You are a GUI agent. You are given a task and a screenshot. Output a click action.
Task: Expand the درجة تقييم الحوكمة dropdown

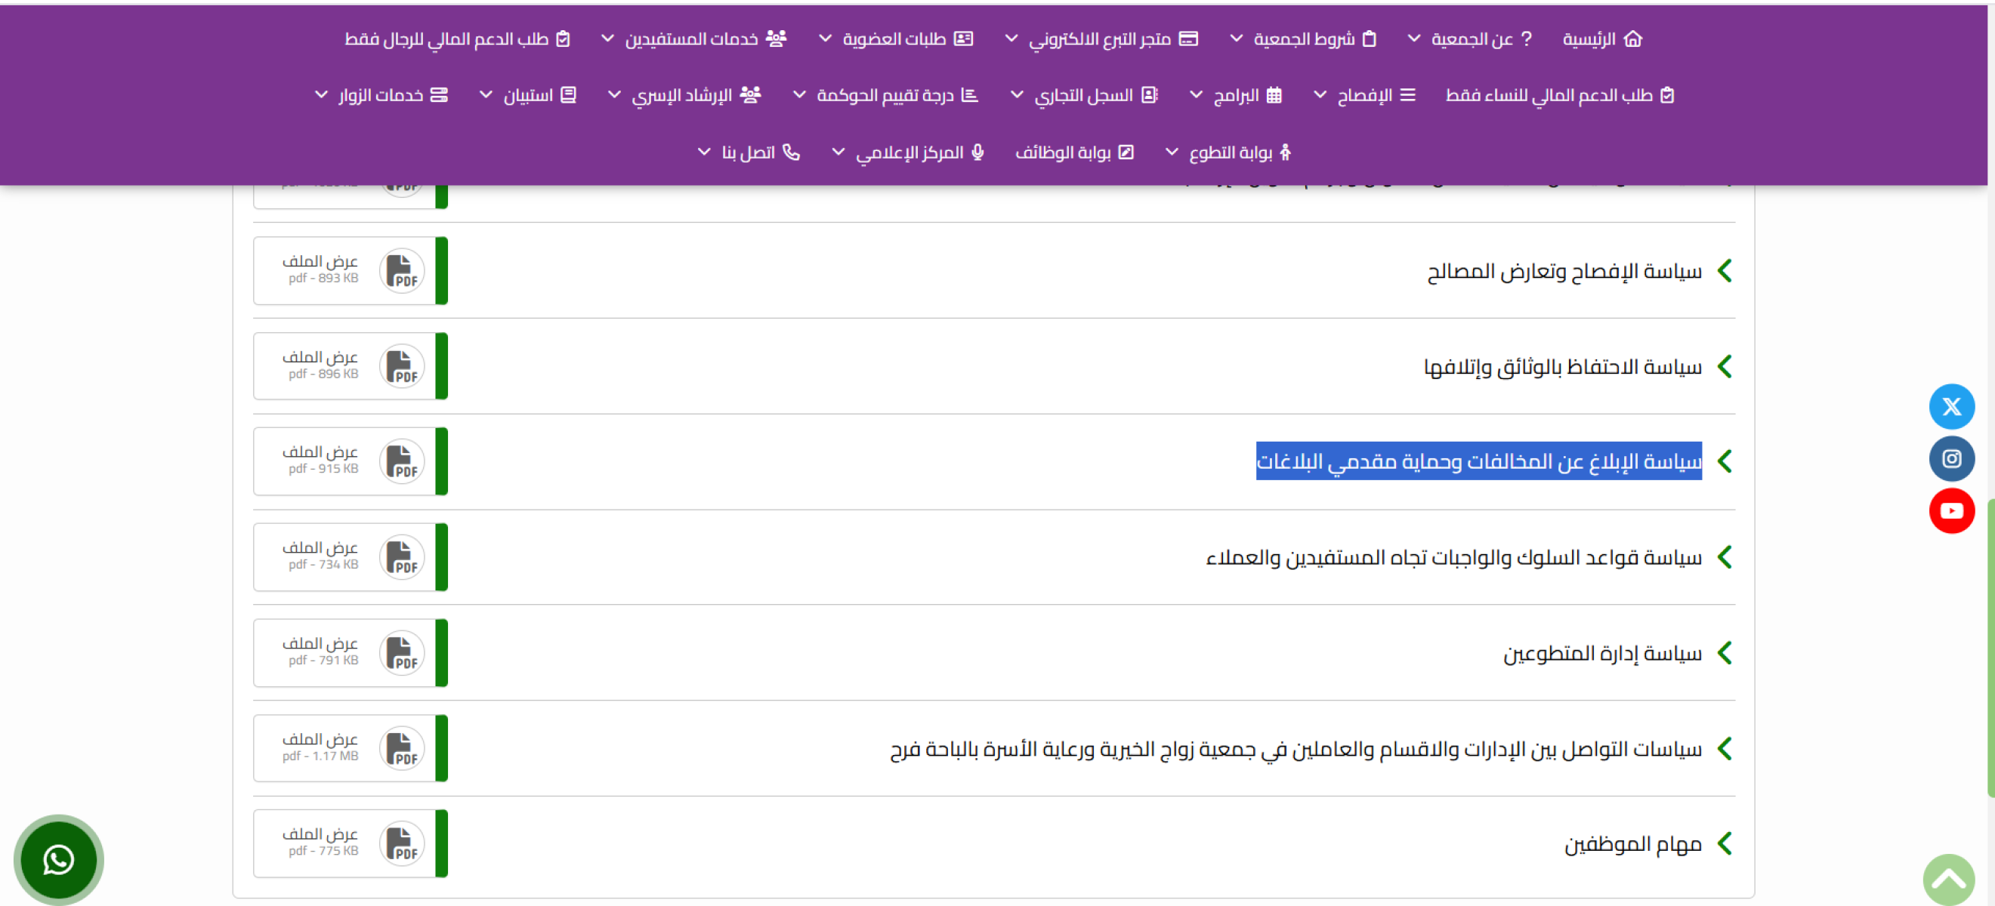800,94
